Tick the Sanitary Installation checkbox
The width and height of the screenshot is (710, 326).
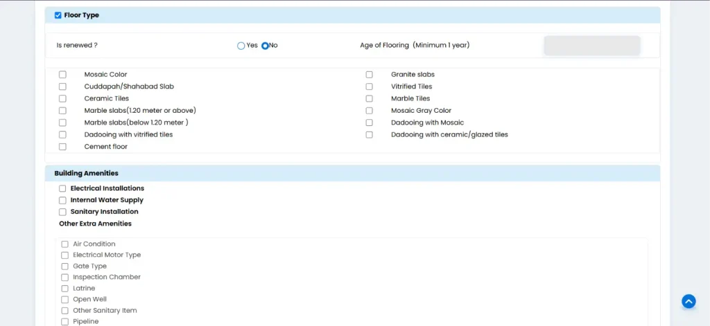(62, 212)
